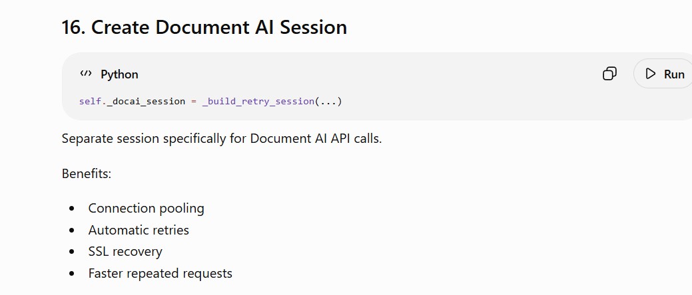Click the words Document AI API calls
This screenshot has height=295, width=692.
pos(316,139)
